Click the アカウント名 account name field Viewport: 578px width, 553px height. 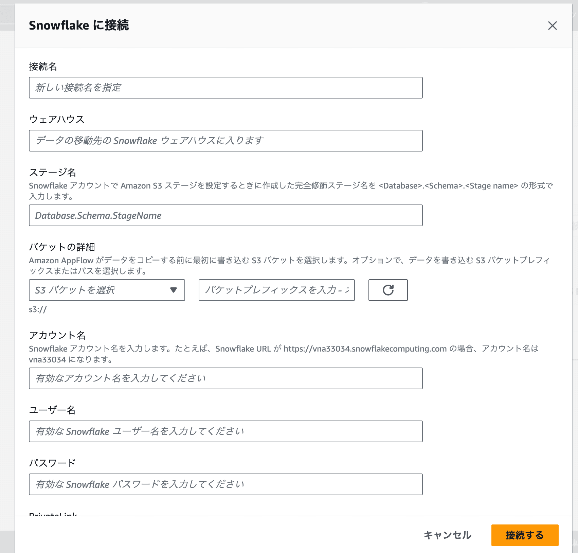(226, 378)
